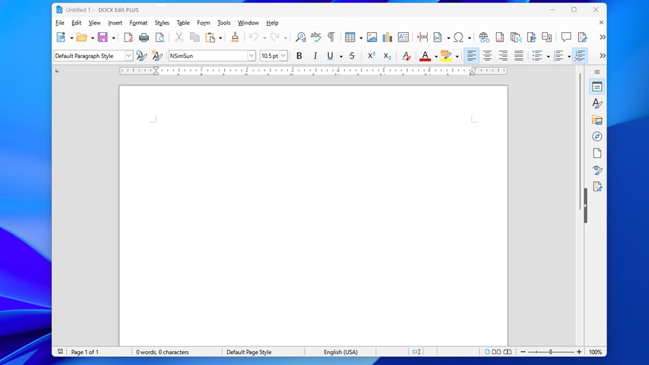Open the Insert menu
Image resolution: width=649 pixels, height=365 pixels.
coord(115,23)
